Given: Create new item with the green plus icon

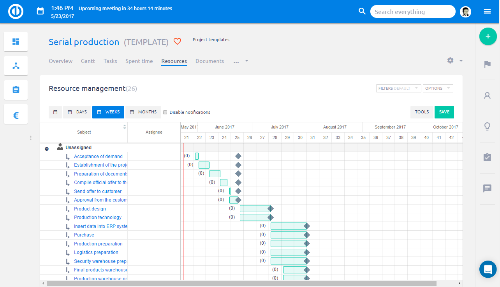Looking at the screenshot, I should point(488,36).
